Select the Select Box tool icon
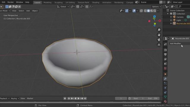The height and width of the screenshot is (107, 190). pyautogui.click(x=1, y=7)
